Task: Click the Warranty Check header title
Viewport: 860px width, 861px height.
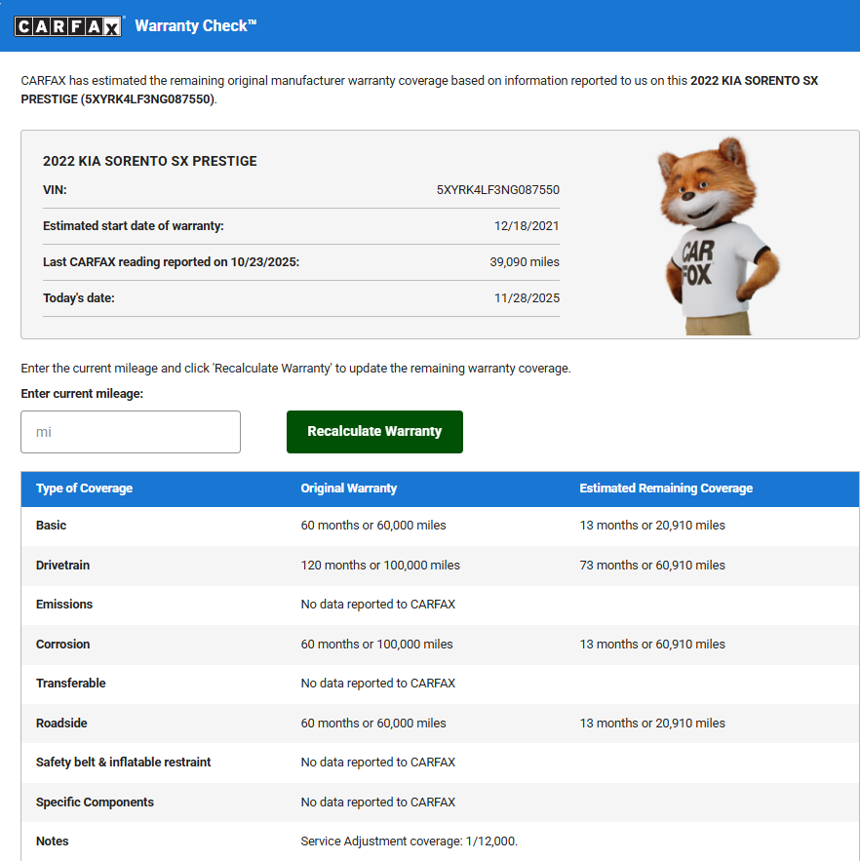Action: [x=196, y=25]
